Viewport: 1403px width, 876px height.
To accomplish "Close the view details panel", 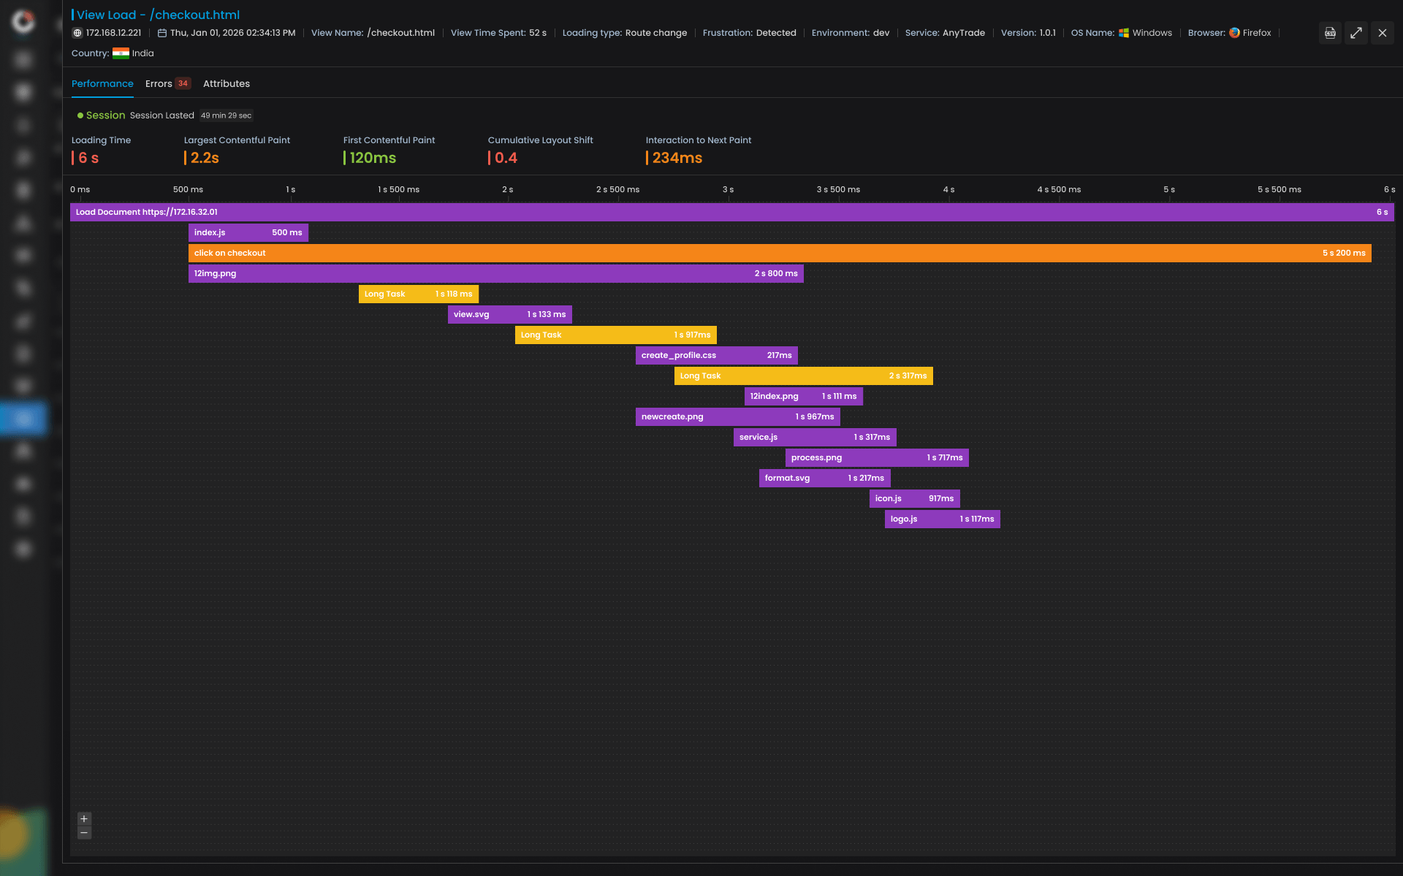I will click(1383, 33).
